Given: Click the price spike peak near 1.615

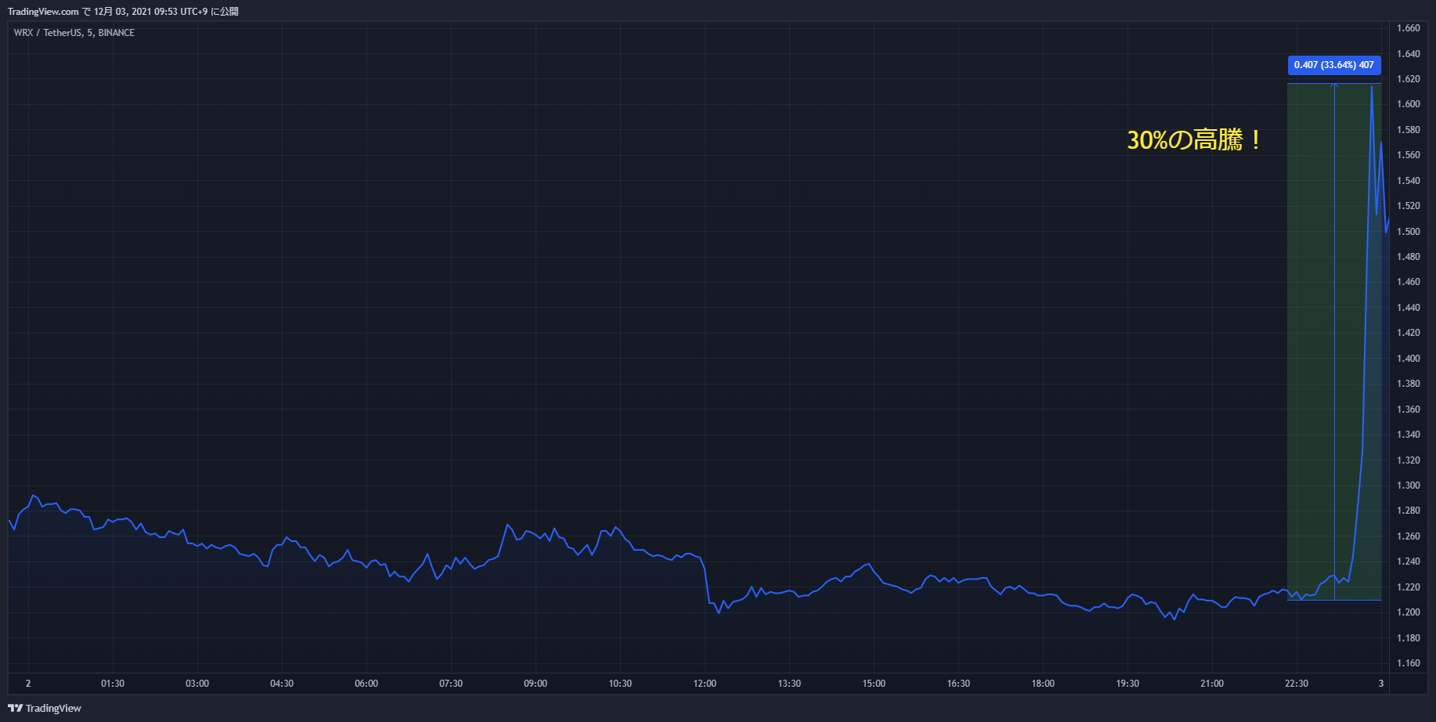Looking at the screenshot, I should tap(1372, 86).
